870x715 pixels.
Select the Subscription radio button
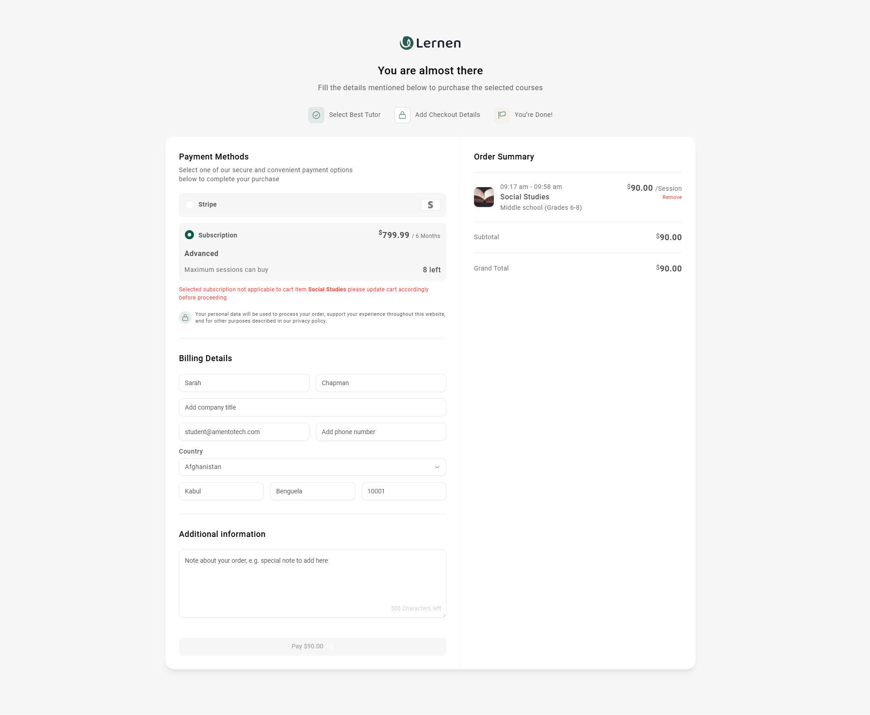(x=189, y=235)
